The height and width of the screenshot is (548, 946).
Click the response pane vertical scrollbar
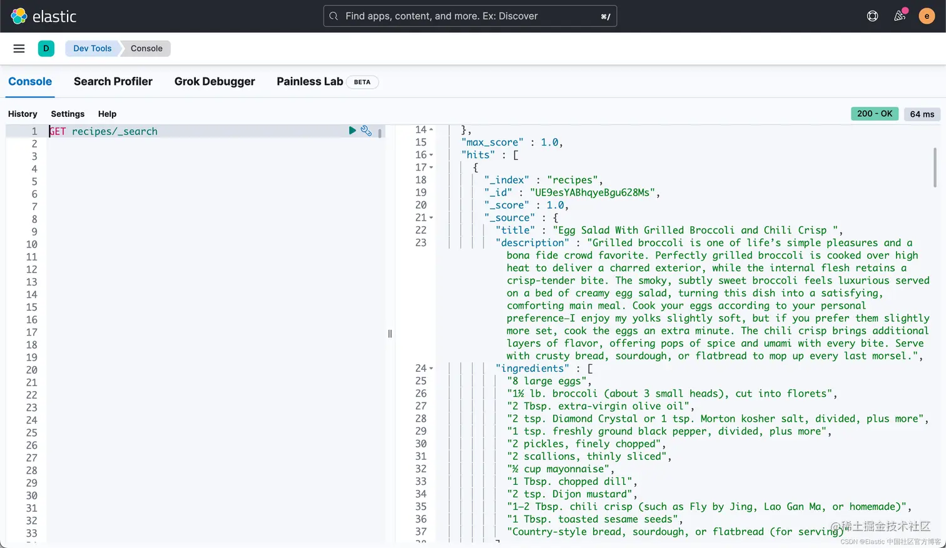pyautogui.click(x=935, y=167)
